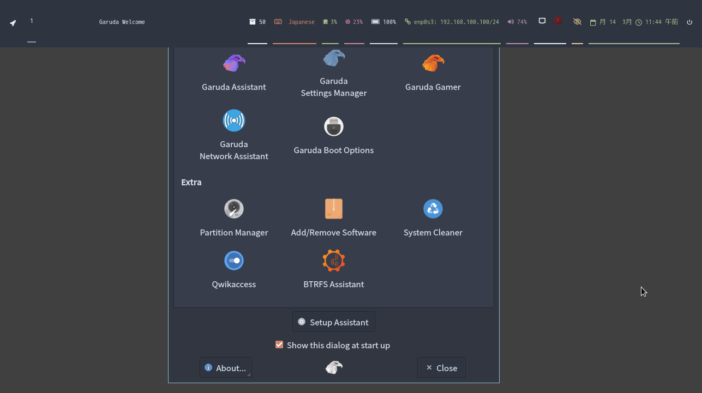Toggle the crossed-out eye icon in bar

click(x=577, y=22)
